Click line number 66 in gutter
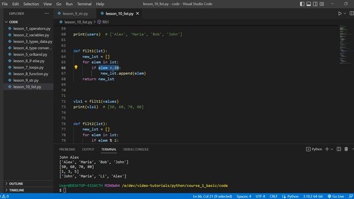Image resolution: width=354 pixels, height=199 pixels. 64,67
